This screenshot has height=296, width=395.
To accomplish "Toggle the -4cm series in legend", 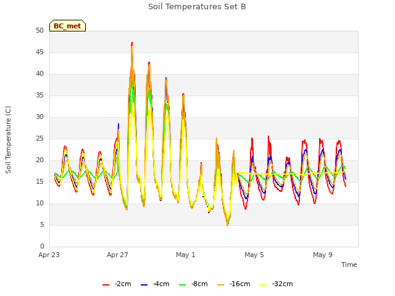I will (x=155, y=284).
